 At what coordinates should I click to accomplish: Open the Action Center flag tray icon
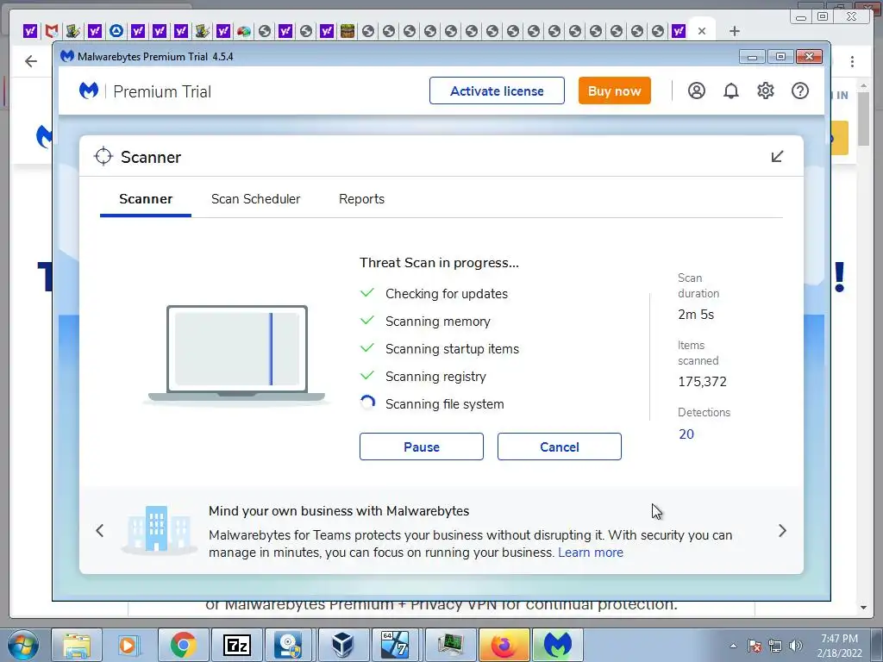pos(755,646)
